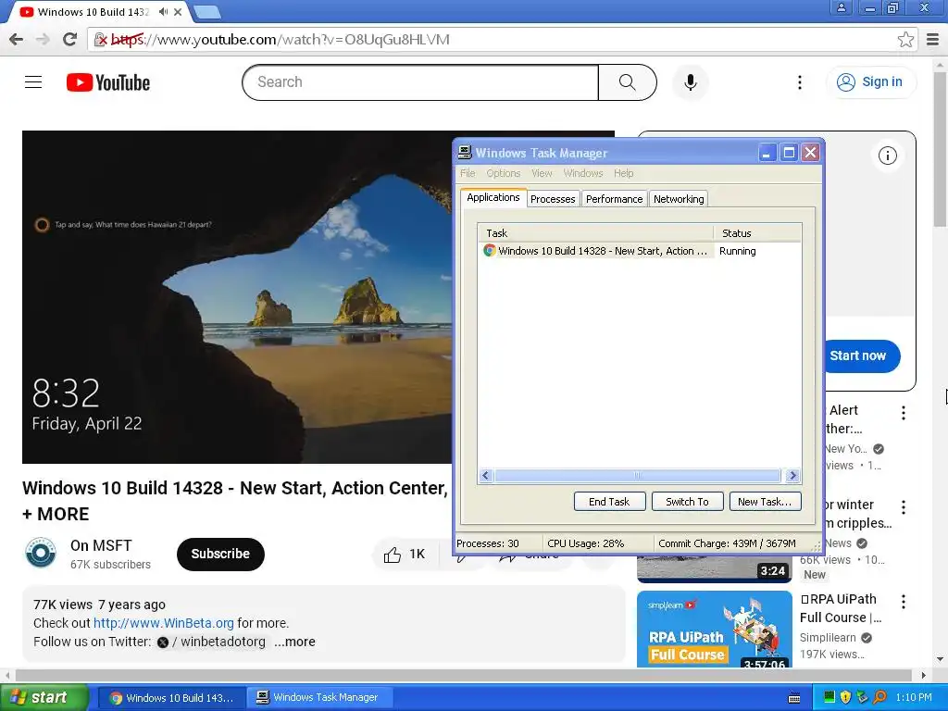
Task: Bookmark page with star icon
Action: (x=905, y=39)
